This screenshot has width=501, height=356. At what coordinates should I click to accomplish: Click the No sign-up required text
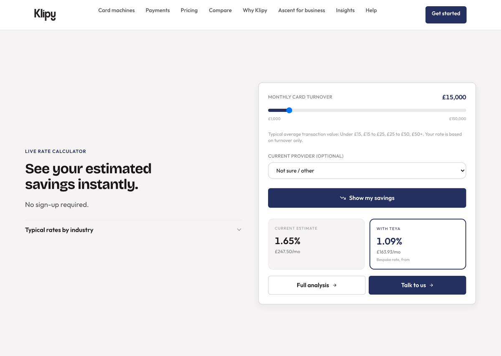click(x=57, y=205)
